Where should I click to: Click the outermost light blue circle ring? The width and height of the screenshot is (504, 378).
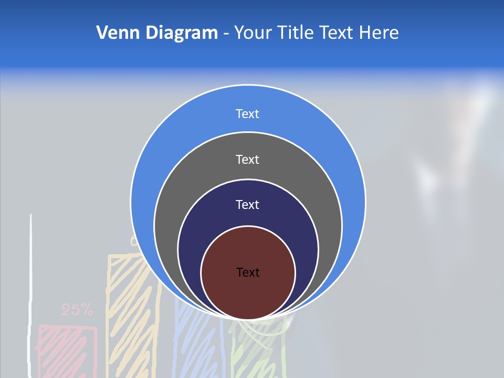point(157,157)
